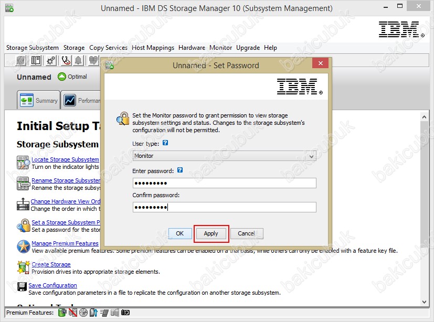
Task: Open the Monitor menu
Action: 220,48
